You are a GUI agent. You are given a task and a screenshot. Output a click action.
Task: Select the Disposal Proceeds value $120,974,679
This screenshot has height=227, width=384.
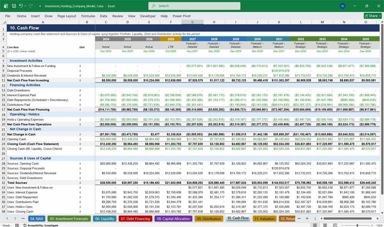[280, 71]
